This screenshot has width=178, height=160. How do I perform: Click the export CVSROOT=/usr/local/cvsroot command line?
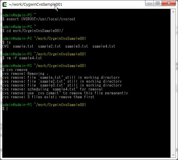tap(39, 19)
